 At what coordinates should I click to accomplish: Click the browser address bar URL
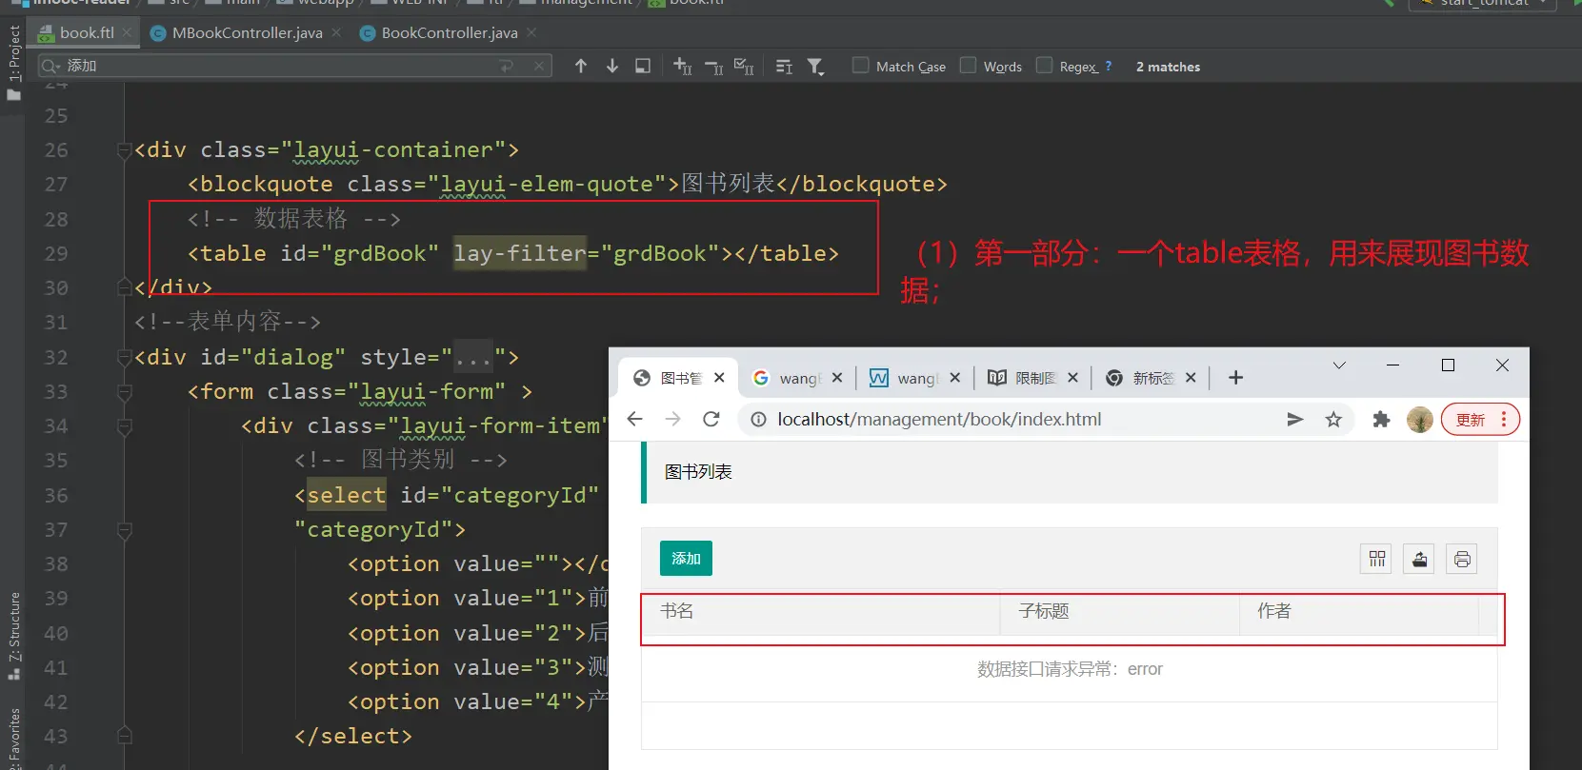click(938, 419)
